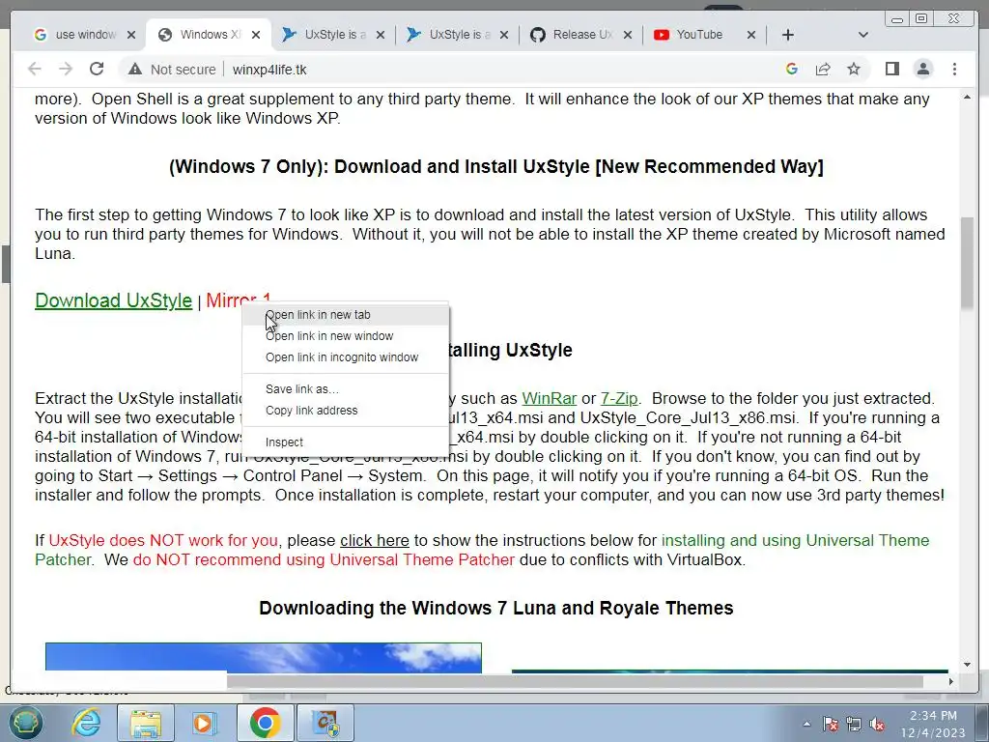Click the horizontal scrollbar right arrow
The height and width of the screenshot is (742, 989).
(951, 681)
